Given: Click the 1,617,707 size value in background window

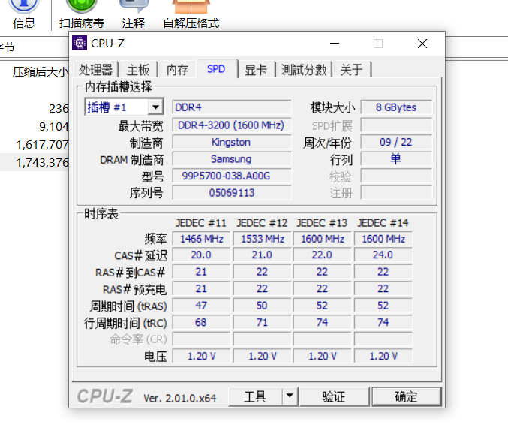Looking at the screenshot, I should coord(43,145).
